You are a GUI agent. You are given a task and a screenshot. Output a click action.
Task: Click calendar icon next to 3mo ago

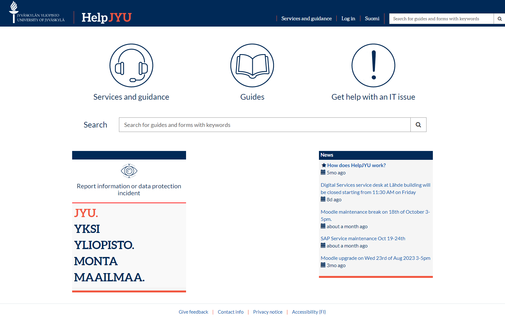point(323,265)
